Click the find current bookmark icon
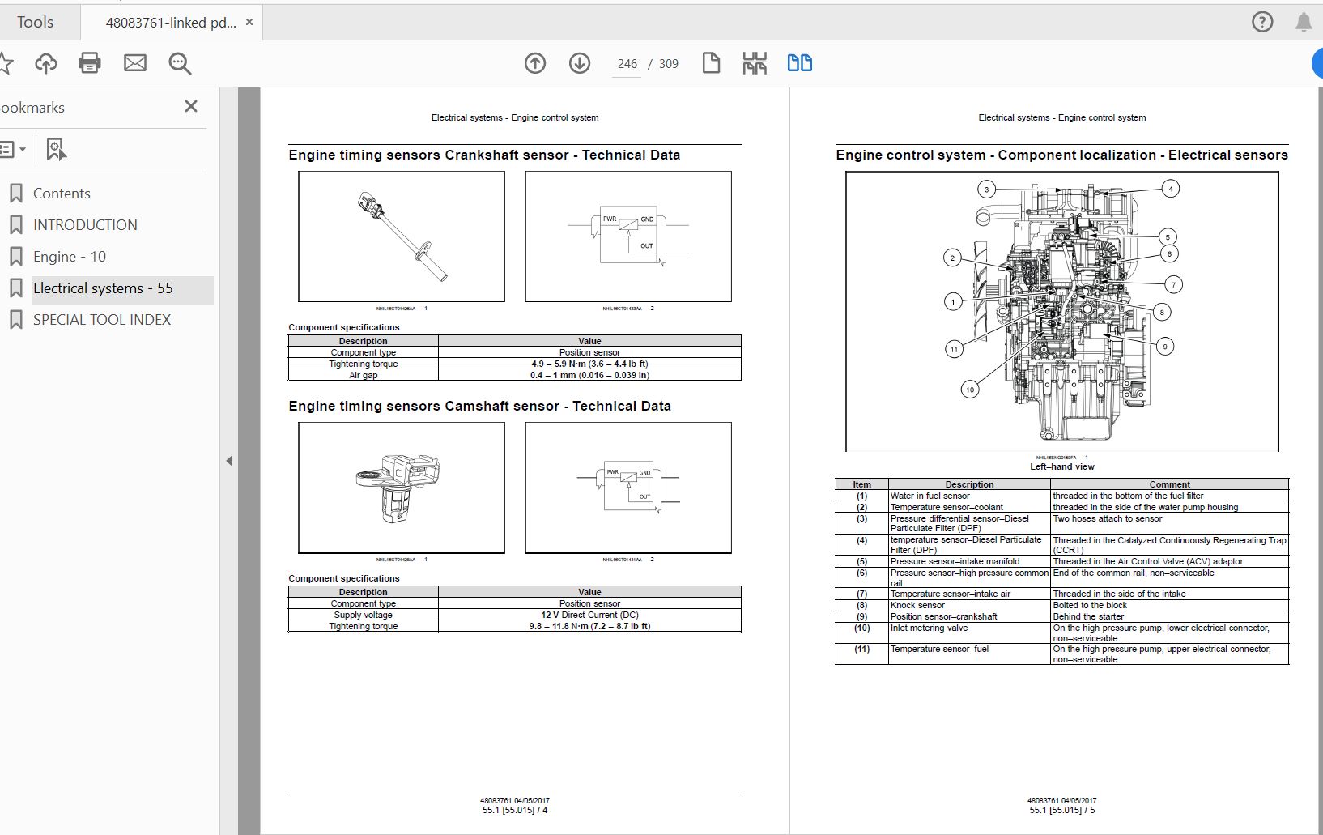The image size is (1323, 835). [x=56, y=149]
